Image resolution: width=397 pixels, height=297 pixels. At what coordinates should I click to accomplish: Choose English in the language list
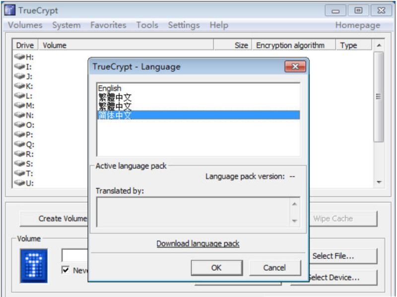198,88
